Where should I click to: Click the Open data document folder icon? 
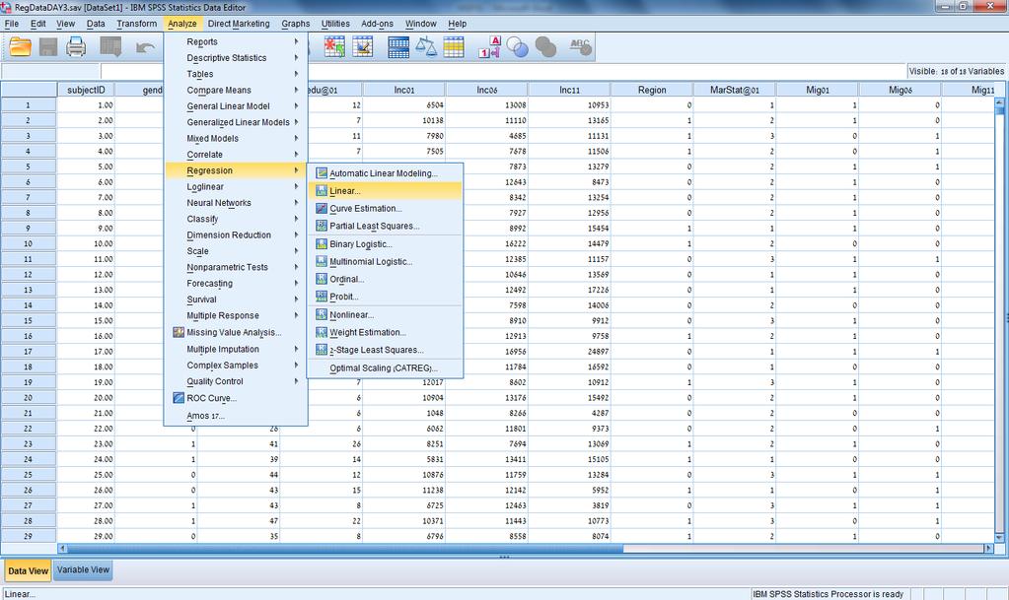click(20, 47)
